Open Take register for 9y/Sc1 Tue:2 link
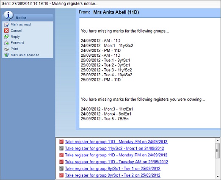This screenshot has height=180, width=221. (x=113, y=175)
